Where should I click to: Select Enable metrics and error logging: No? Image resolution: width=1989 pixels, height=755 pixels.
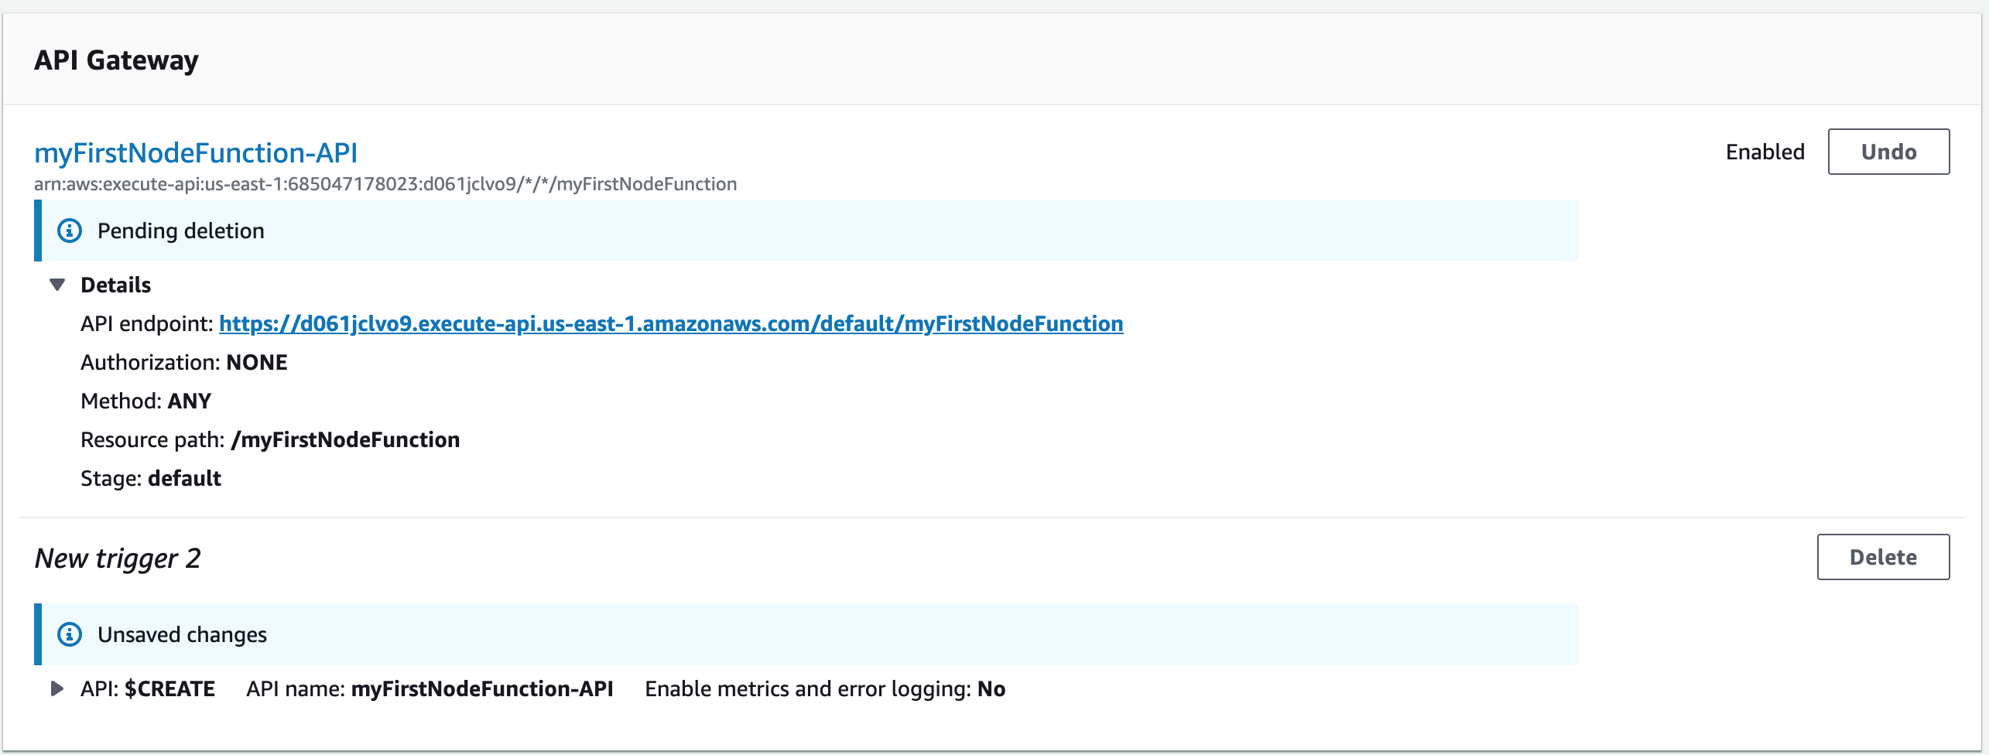pos(825,688)
